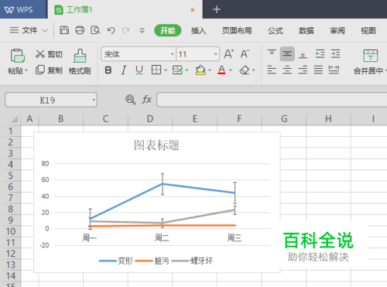
Task: Expand the quick access toolbar customize arrow
Action: (142, 31)
